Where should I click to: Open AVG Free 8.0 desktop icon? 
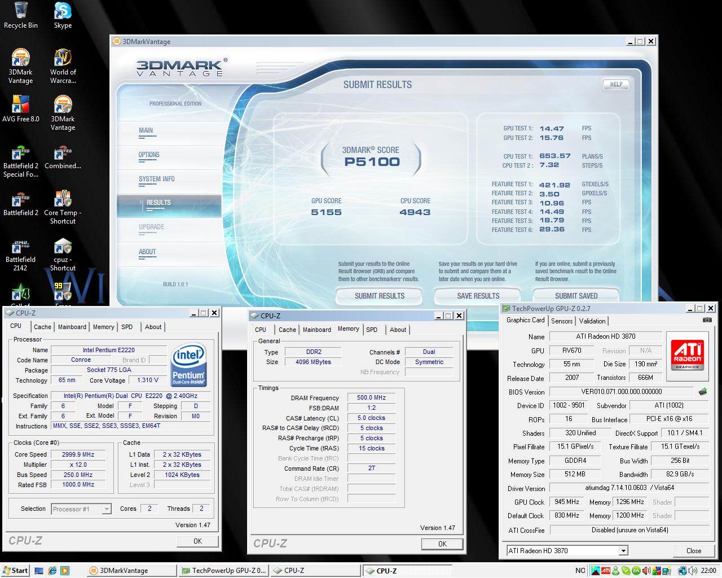[x=20, y=109]
